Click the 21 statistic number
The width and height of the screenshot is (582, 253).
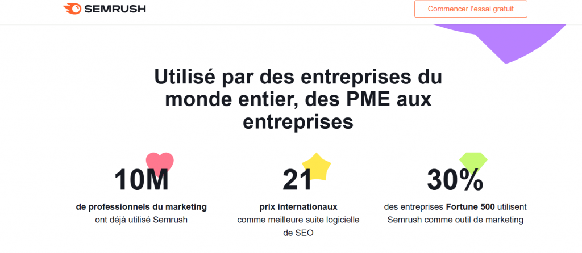297,180
